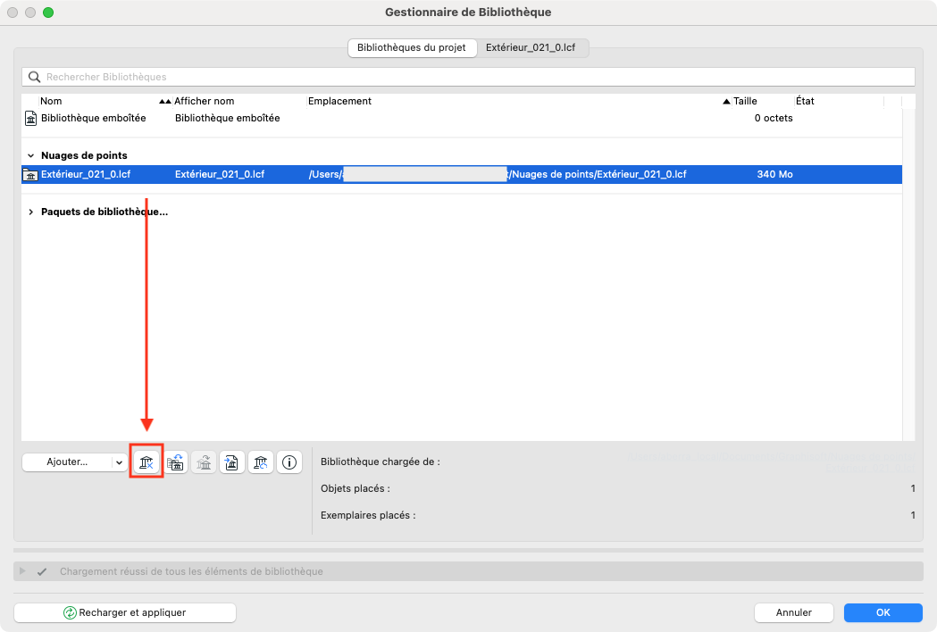Open the Ajouter dropdown arrow
This screenshot has height=632, width=937.
click(119, 462)
